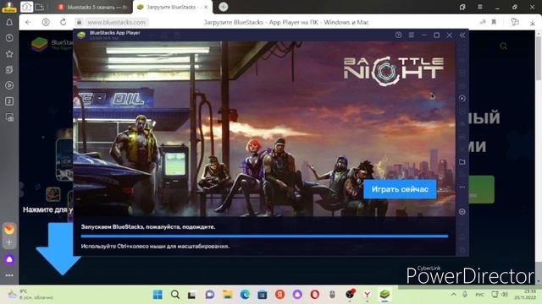Go back in the browser
542x304 pixels.
pos(28,22)
